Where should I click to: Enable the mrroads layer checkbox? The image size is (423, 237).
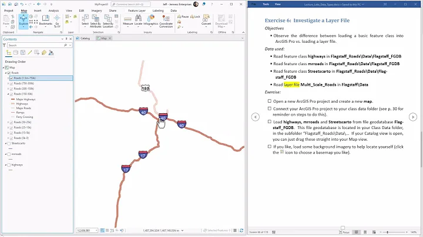[9, 154]
